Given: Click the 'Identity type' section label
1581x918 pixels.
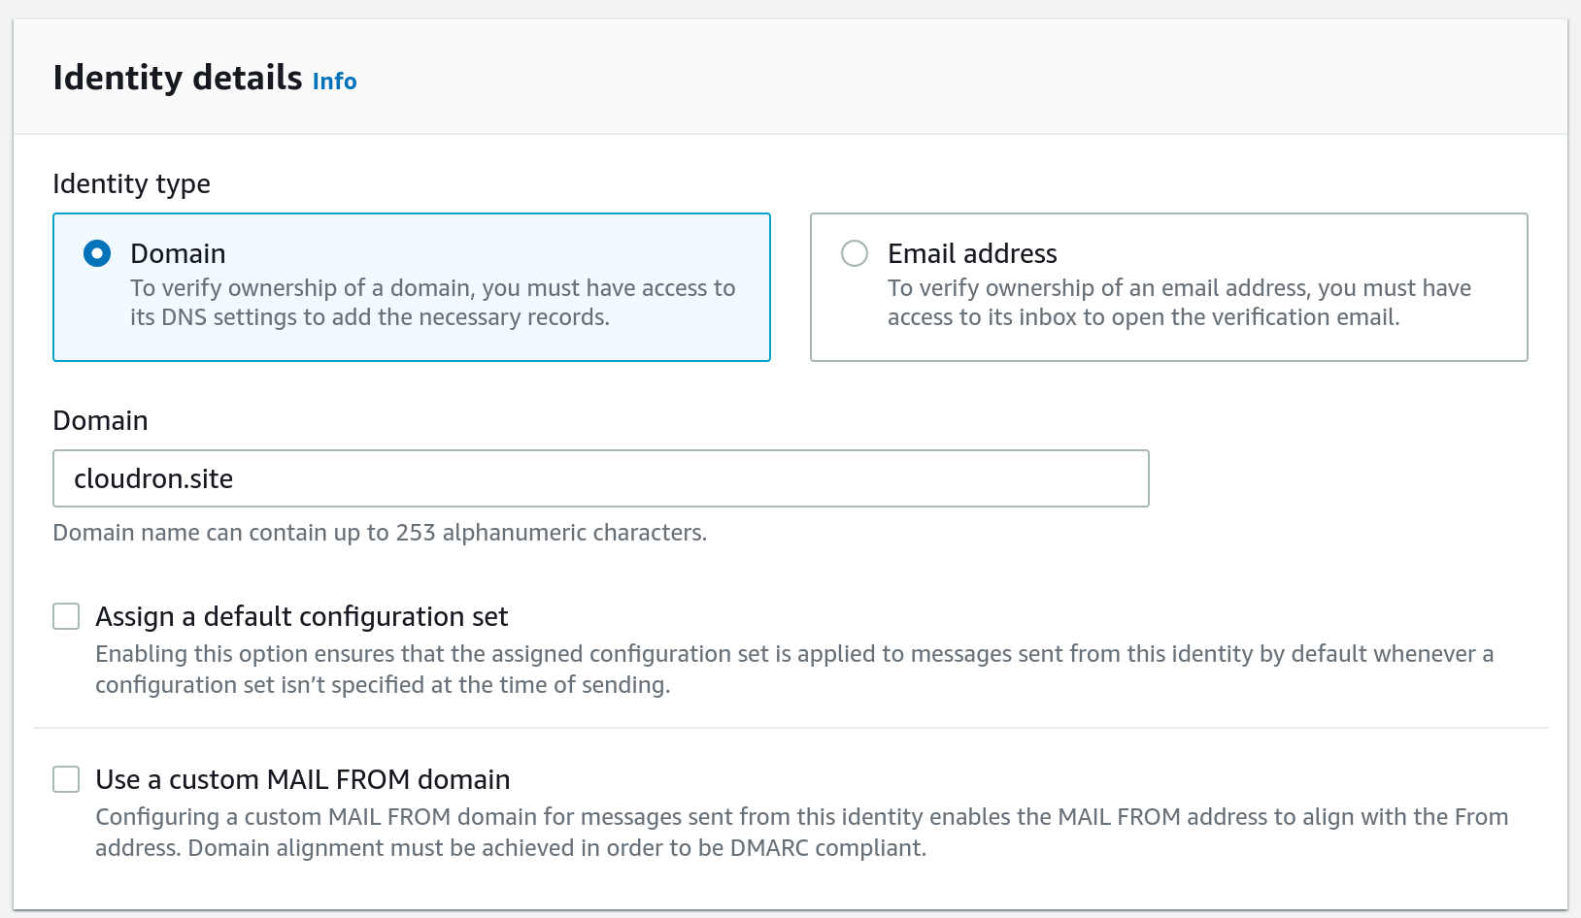Looking at the screenshot, I should coord(131,183).
